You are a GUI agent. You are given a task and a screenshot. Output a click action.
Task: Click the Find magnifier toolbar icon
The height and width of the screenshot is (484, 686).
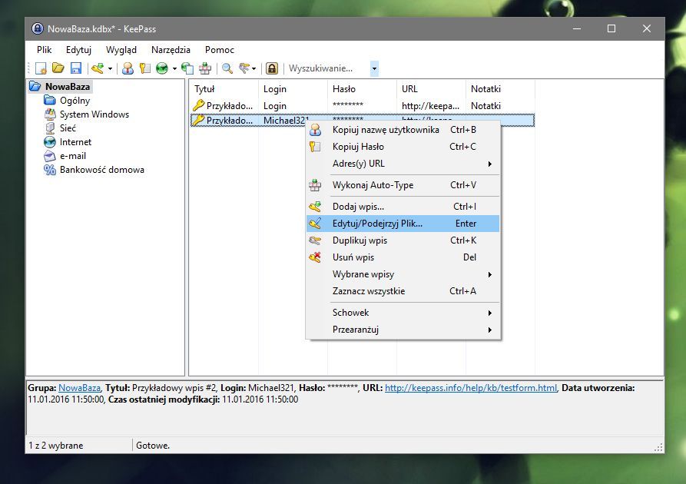pyautogui.click(x=227, y=69)
